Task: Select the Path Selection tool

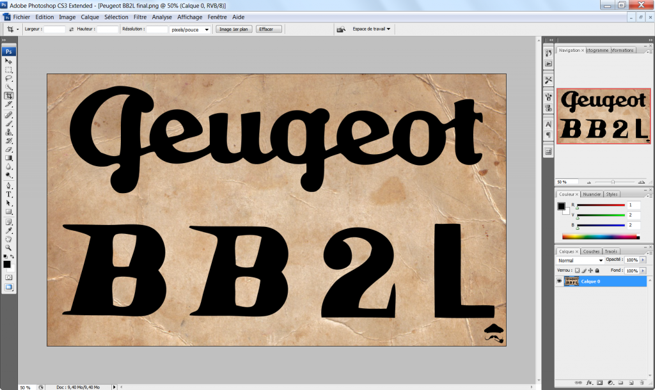Action: coord(8,203)
